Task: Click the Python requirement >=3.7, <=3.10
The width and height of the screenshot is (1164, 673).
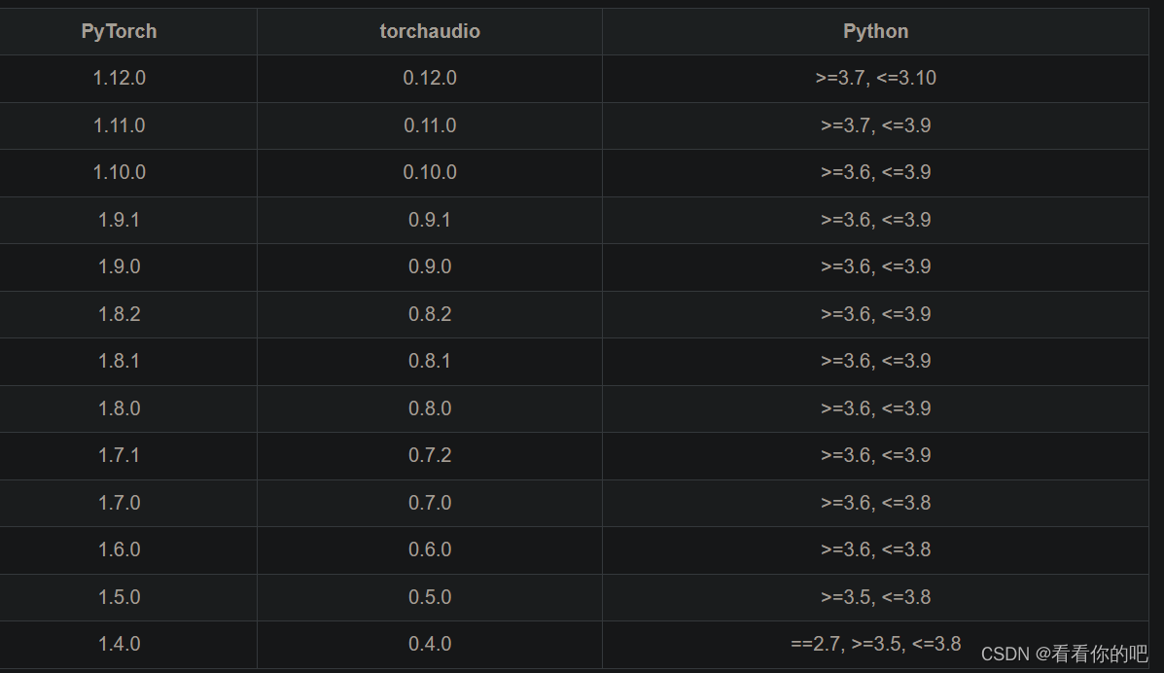Action: [874, 78]
